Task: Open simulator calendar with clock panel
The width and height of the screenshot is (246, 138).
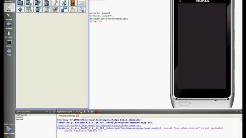Action: [29, 9]
